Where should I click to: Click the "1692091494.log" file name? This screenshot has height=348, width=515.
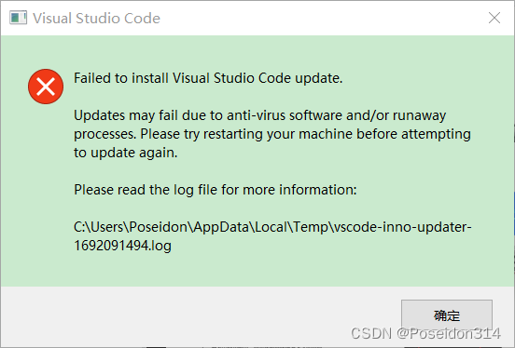coord(122,246)
